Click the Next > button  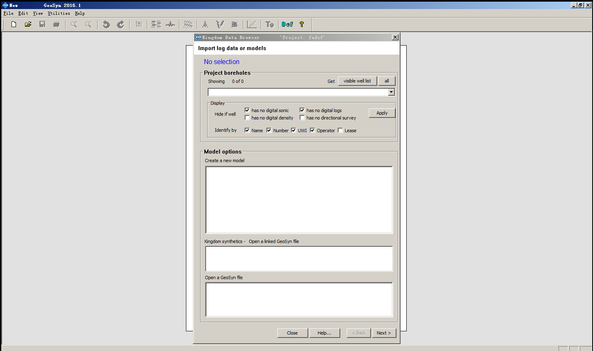(x=384, y=333)
